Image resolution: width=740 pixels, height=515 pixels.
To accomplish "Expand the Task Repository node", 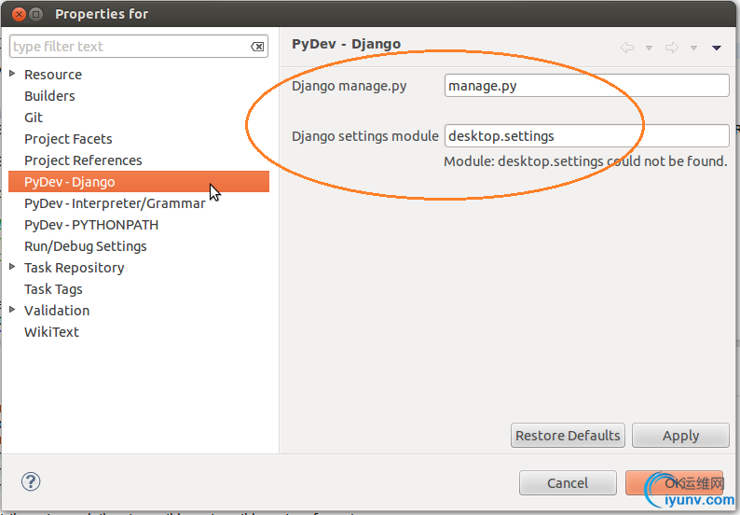I will [12, 267].
